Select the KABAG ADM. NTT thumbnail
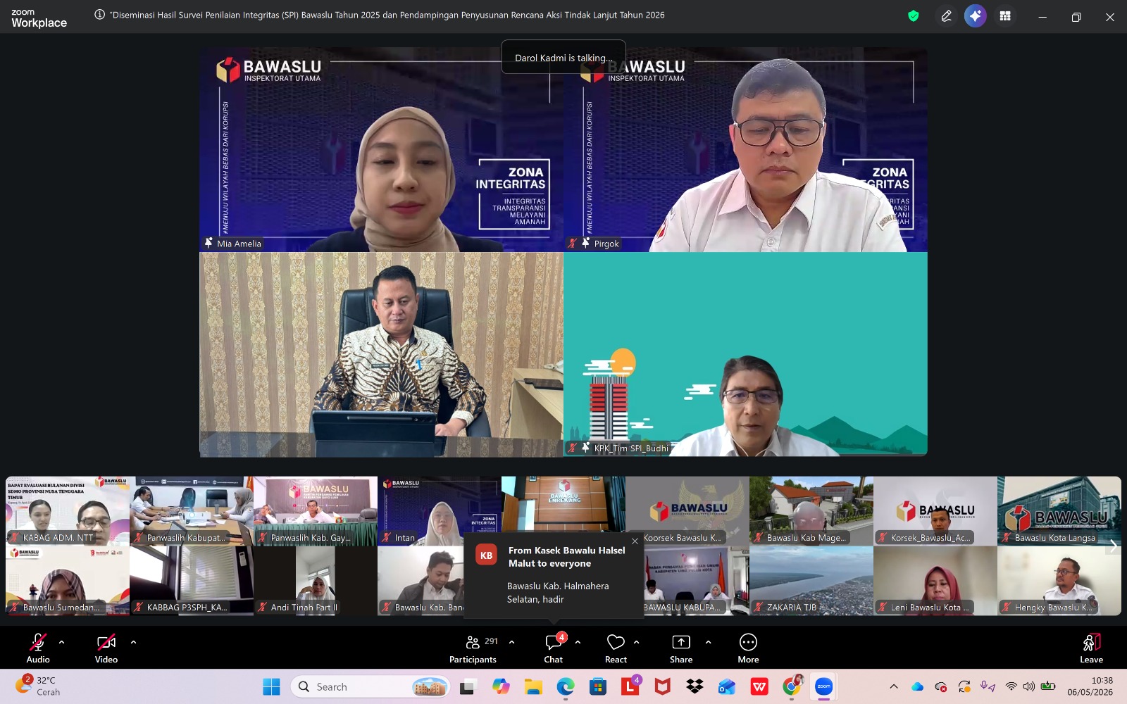 [68, 511]
